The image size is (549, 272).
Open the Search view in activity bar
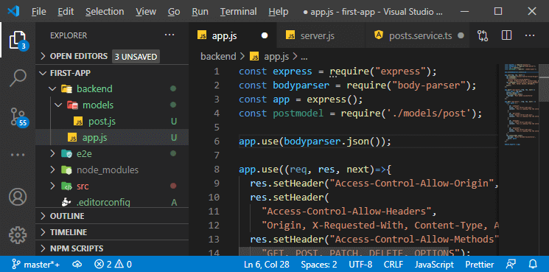point(18,77)
